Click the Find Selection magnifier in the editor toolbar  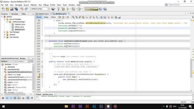point(73,17)
